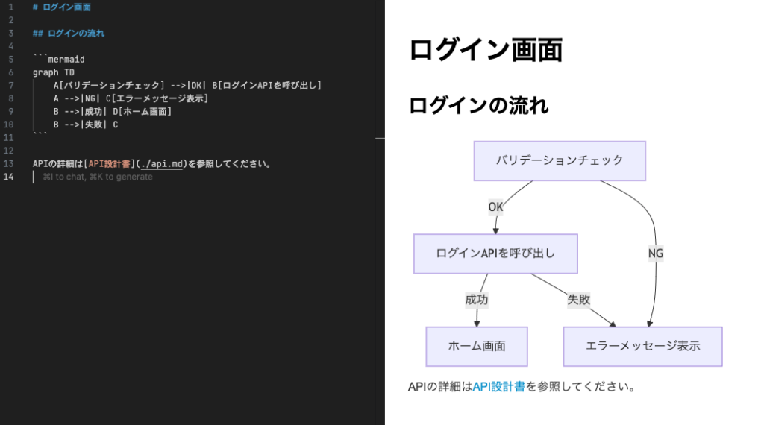Click the バリデーションチェック node in the diagram
Screen dimensions: 764x425
tap(560, 161)
